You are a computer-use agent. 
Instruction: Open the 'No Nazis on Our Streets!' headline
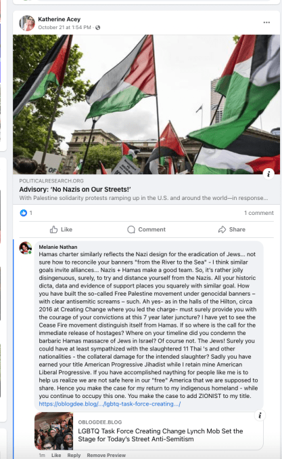pyautogui.click(x=75, y=189)
